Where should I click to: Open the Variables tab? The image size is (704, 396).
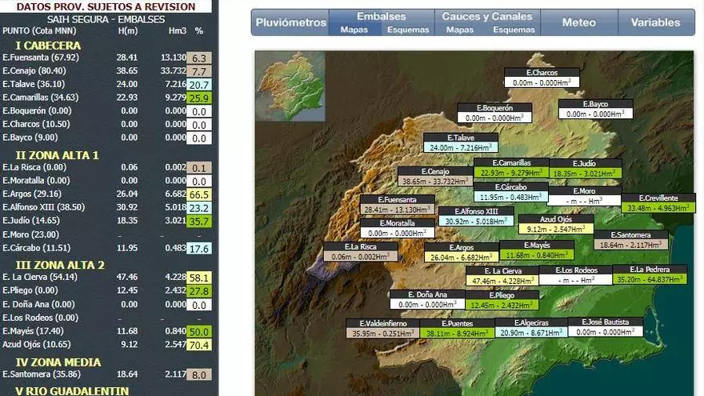(x=655, y=22)
